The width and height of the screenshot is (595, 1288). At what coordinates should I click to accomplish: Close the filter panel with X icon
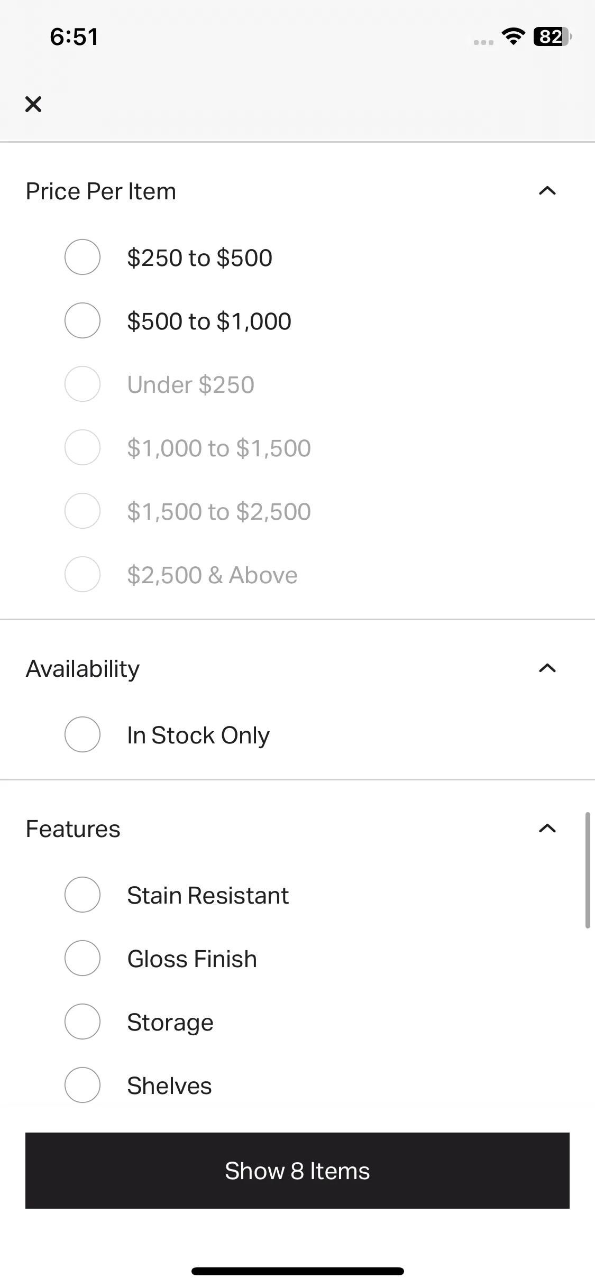[x=33, y=104]
